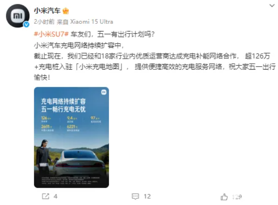Click the blue verified badge on avatar
Screen dimensions: 278x205
coord(26,24)
